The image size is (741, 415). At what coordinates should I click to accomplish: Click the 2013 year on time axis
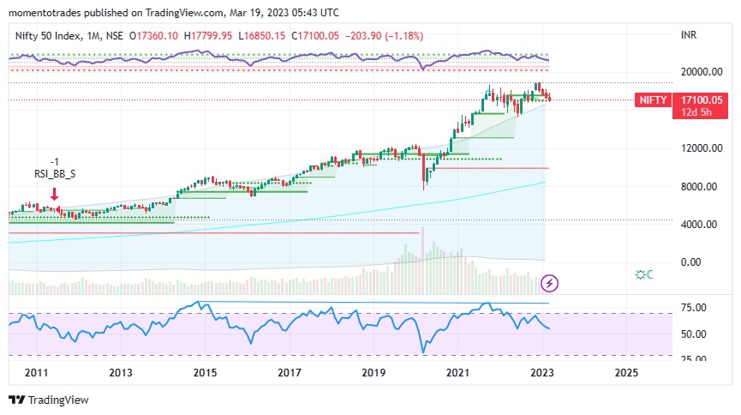(121, 373)
